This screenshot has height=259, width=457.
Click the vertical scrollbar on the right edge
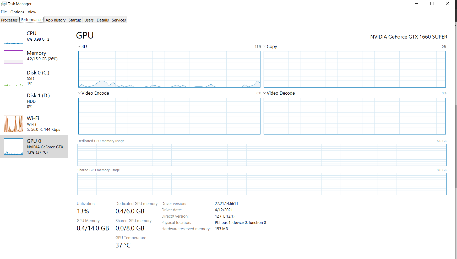[x=456, y=147]
